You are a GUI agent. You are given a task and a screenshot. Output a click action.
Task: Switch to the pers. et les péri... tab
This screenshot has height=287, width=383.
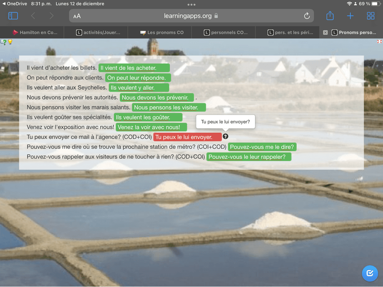pyautogui.click(x=288, y=32)
